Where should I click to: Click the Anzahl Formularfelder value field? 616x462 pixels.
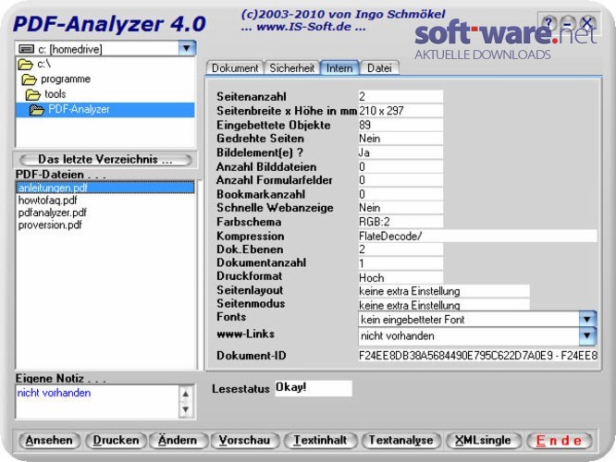pos(400,180)
